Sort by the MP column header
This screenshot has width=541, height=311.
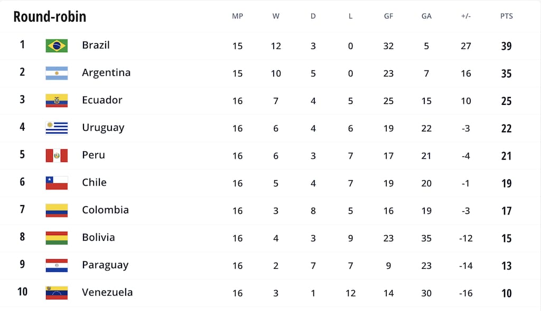[x=237, y=16]
